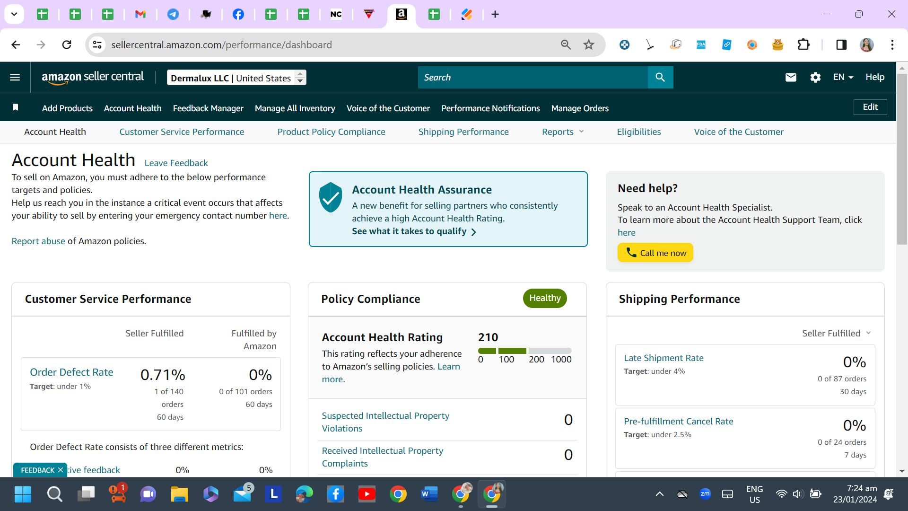Open the Dermalux LLC account switcher
This screenshot has height=511, width=908.
click(x=236, y=78)
